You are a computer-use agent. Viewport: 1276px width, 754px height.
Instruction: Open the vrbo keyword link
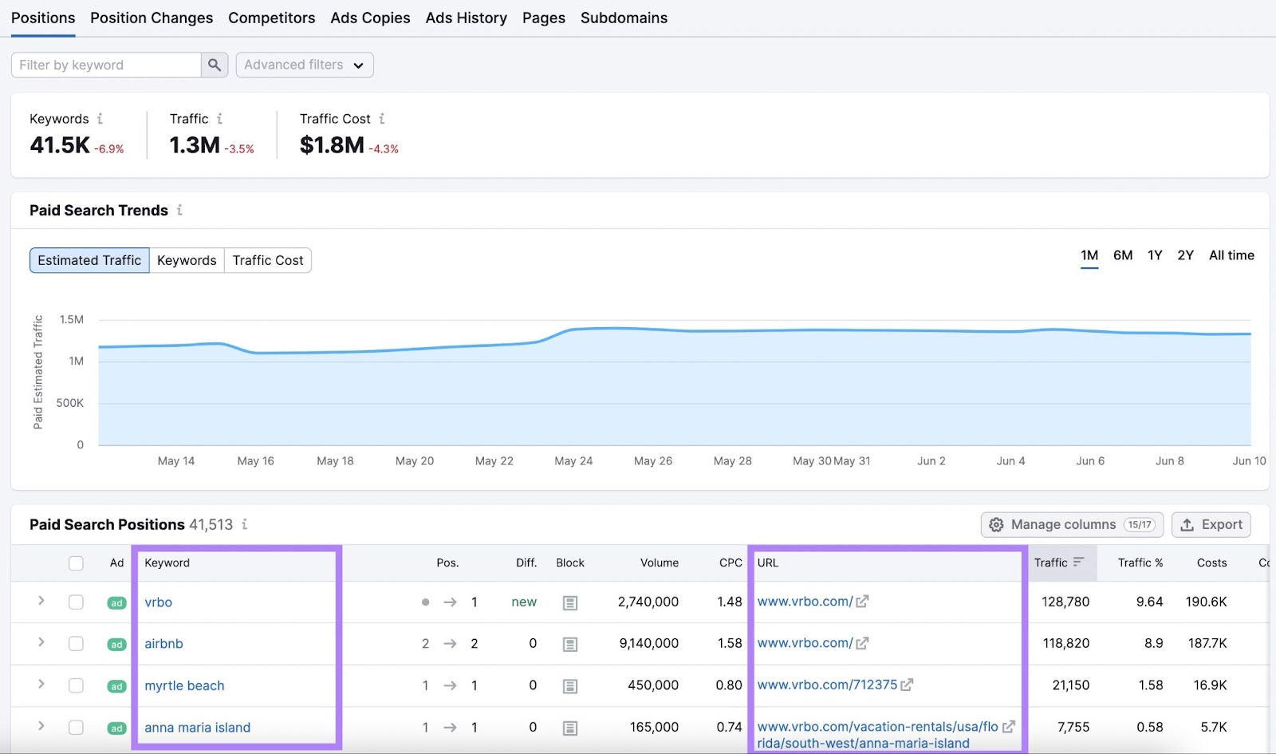coord(159,602)
